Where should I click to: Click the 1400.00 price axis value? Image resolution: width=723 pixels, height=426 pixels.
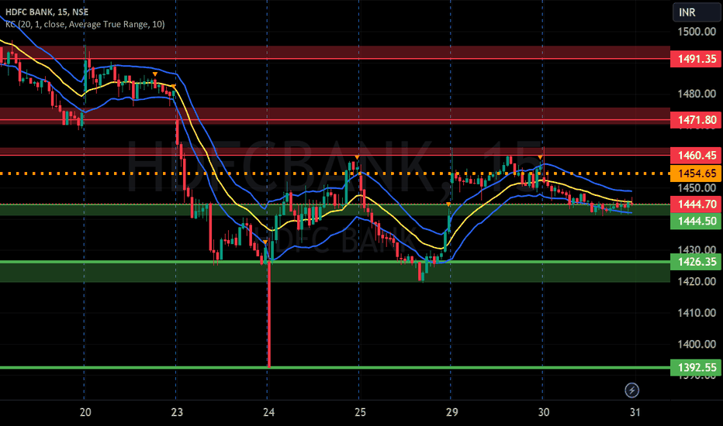697,344
